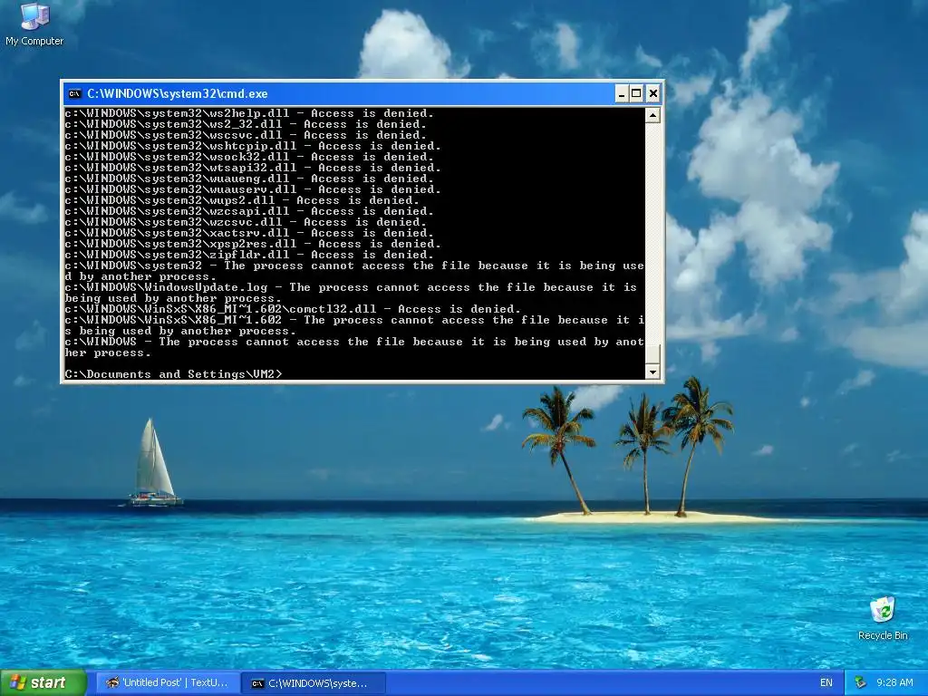Screen dimensions: 928x696
Task: Click the comctl32.dll Access is denied line
Action: pyautogui.click(x=293, y=309)
